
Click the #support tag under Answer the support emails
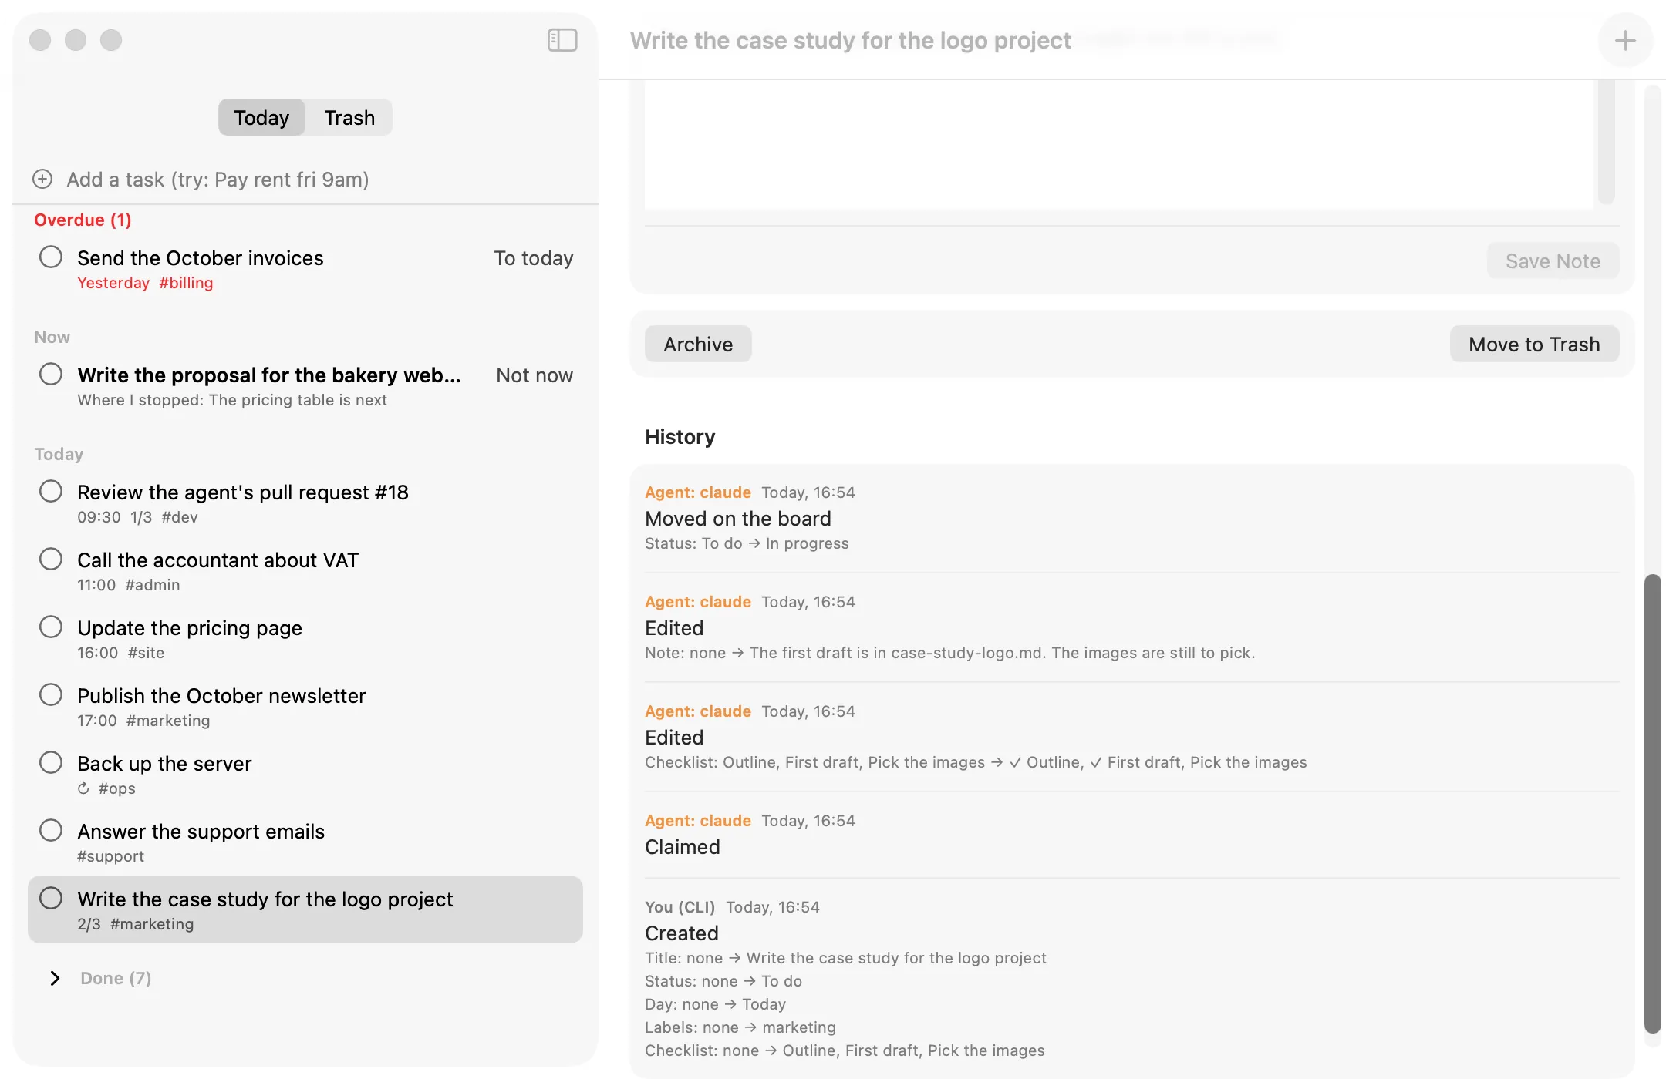(x=110, y=856)
